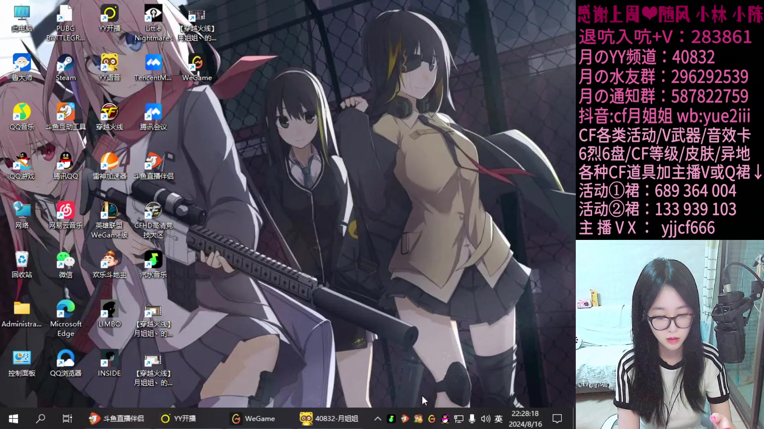
Task: Click the YY raccoon tray icon
Action: (418, 419)
